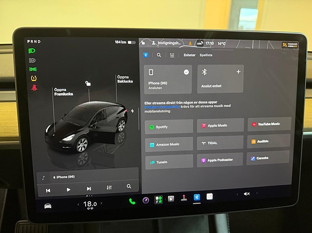
Task: Open climate settings via 18.0 temperature
Action: 90,204
